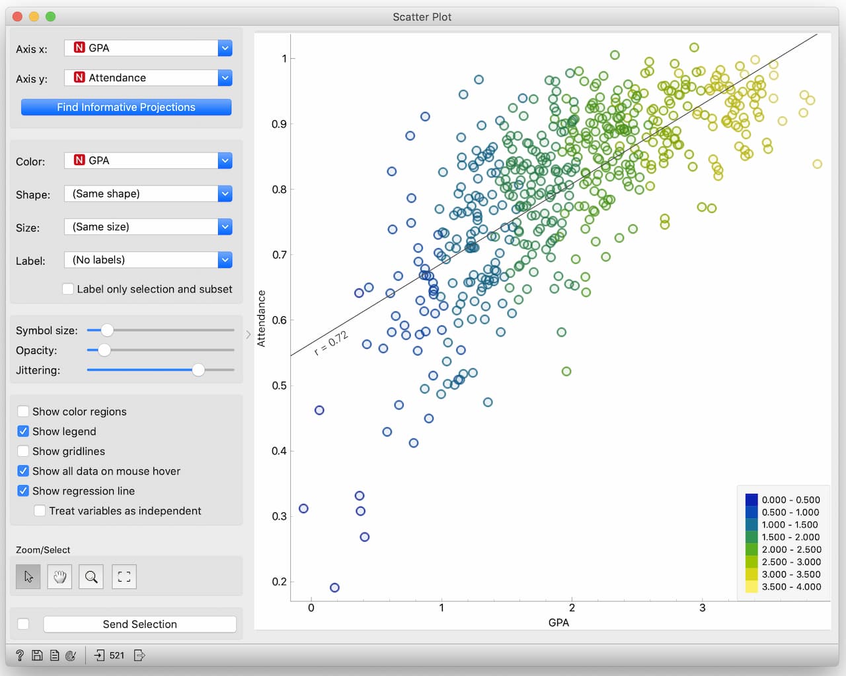Click the Find Informative Projections button
This screenshot has width=846, height=676.
click(x=126, y=107)
